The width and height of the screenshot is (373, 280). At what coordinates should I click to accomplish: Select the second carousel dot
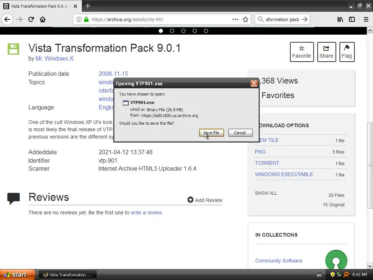tap(172, 31)
